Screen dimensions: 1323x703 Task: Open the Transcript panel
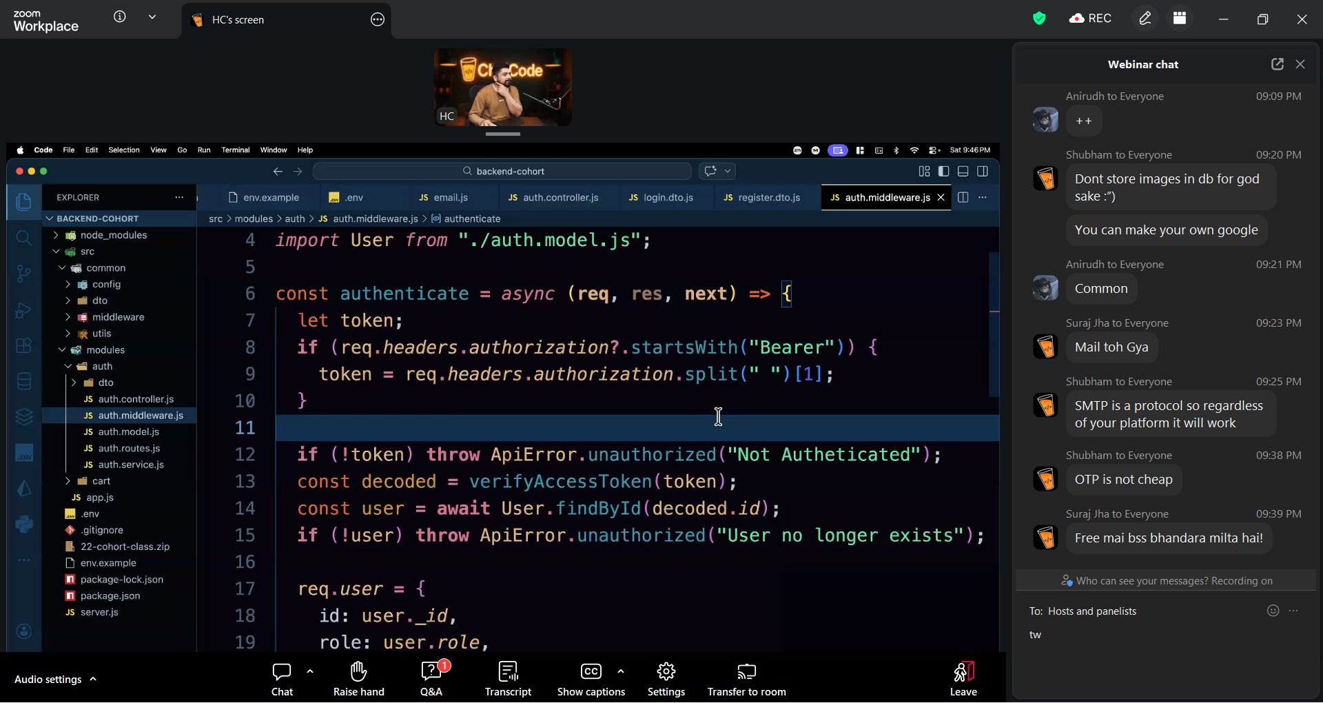(x=508, y=671)
